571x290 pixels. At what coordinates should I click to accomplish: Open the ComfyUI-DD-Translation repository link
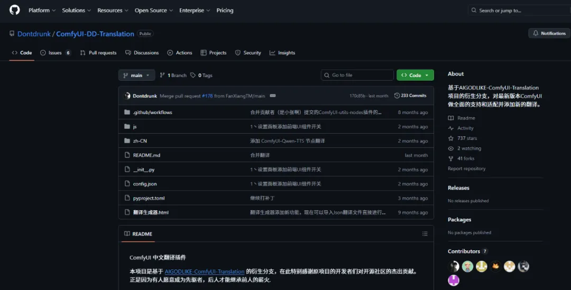tap(95, 34)
